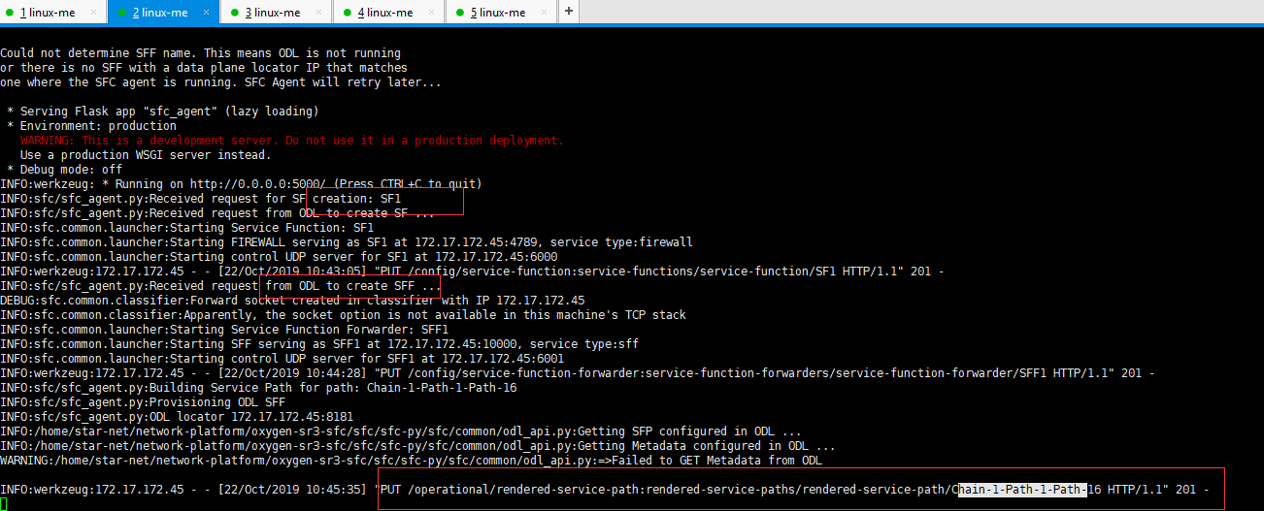
Task: Click green status dot on tab 1
Action: [x=10, y=13]
